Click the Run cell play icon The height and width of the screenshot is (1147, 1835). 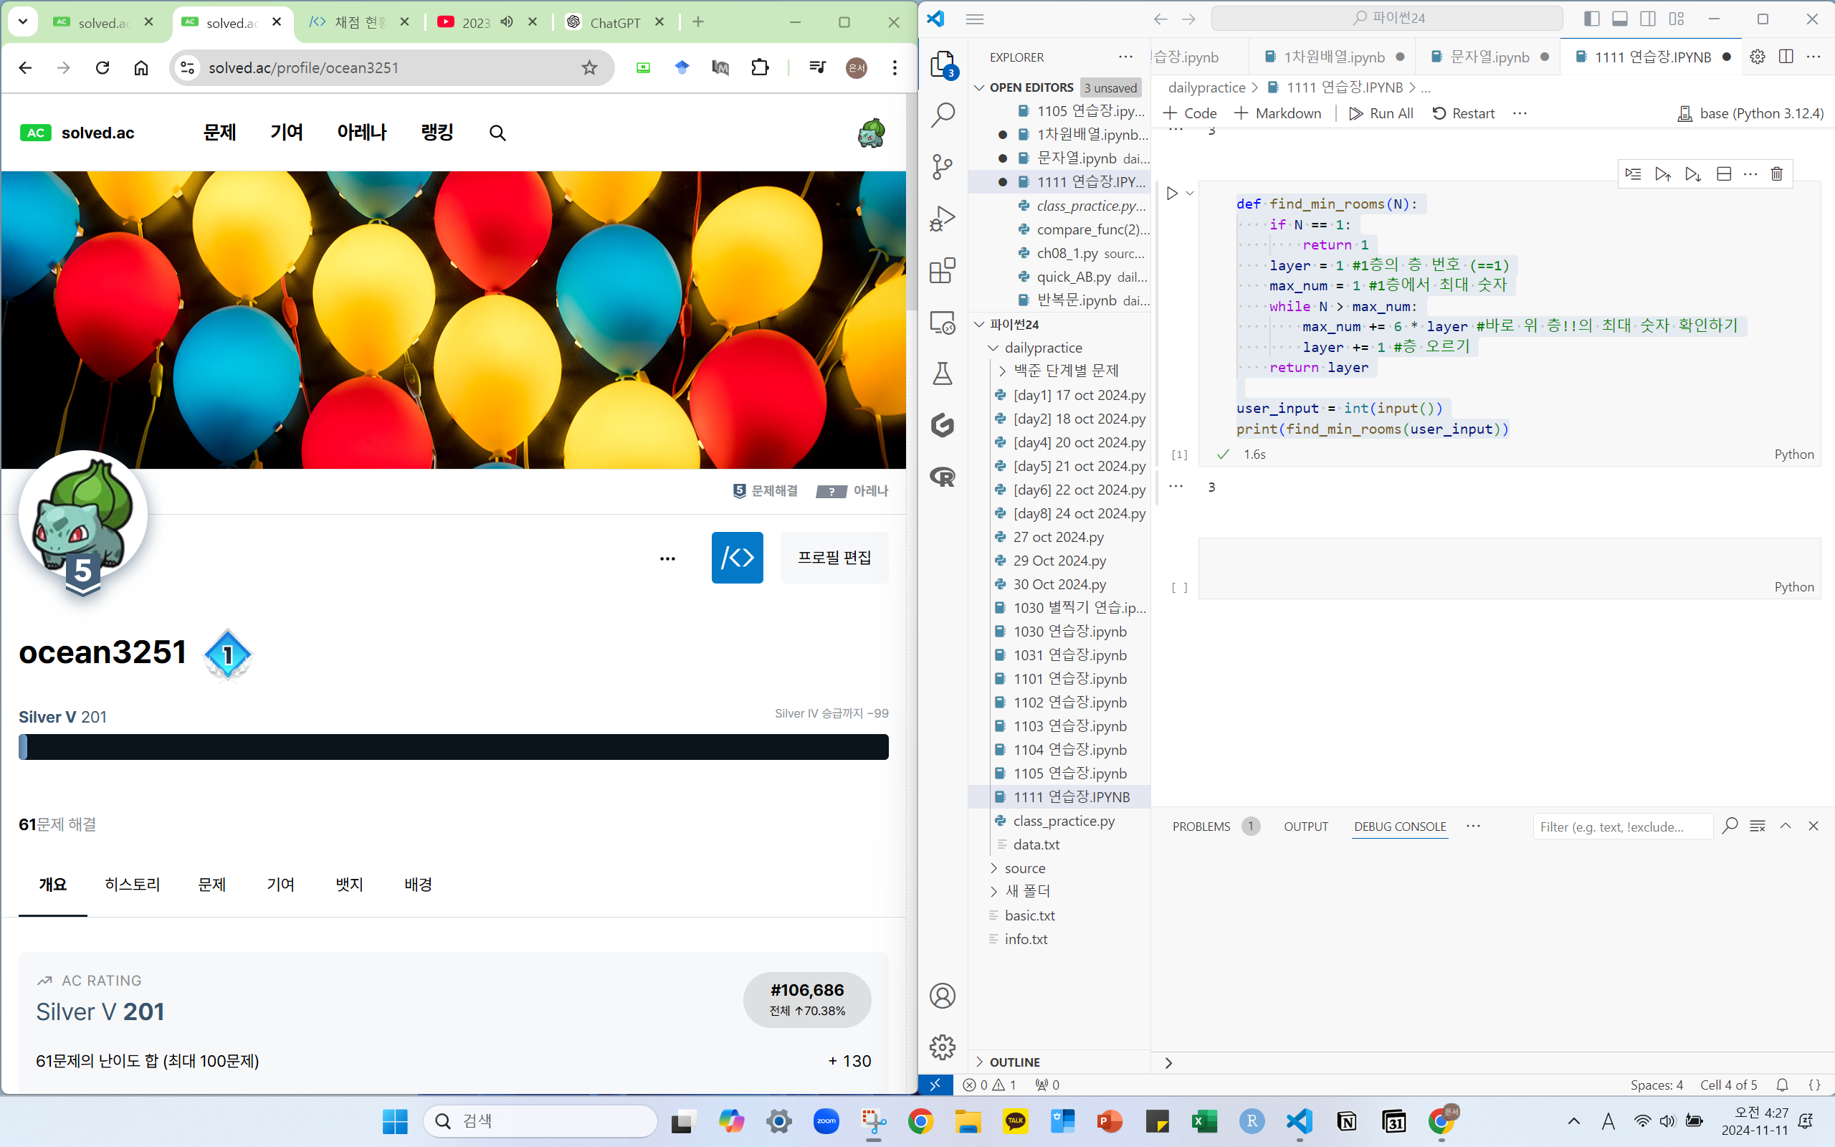[x=1172, y=194]
